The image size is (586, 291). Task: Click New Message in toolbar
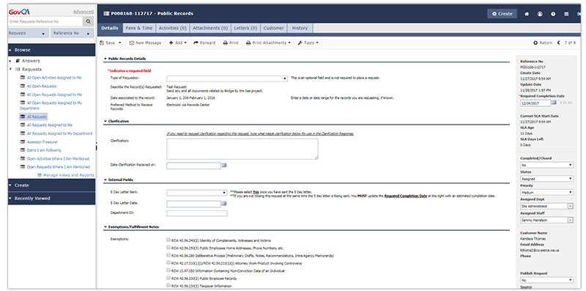[x=145, y=43]
